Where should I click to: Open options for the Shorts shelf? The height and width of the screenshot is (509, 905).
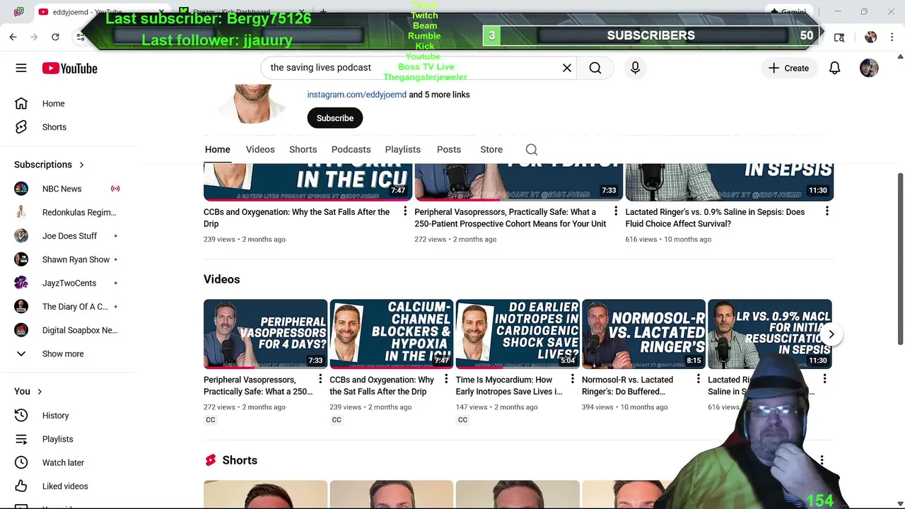(x=822, y=460)
